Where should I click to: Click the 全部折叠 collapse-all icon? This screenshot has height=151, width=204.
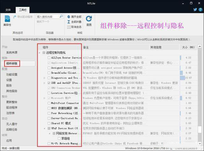(x=69, y=22)
